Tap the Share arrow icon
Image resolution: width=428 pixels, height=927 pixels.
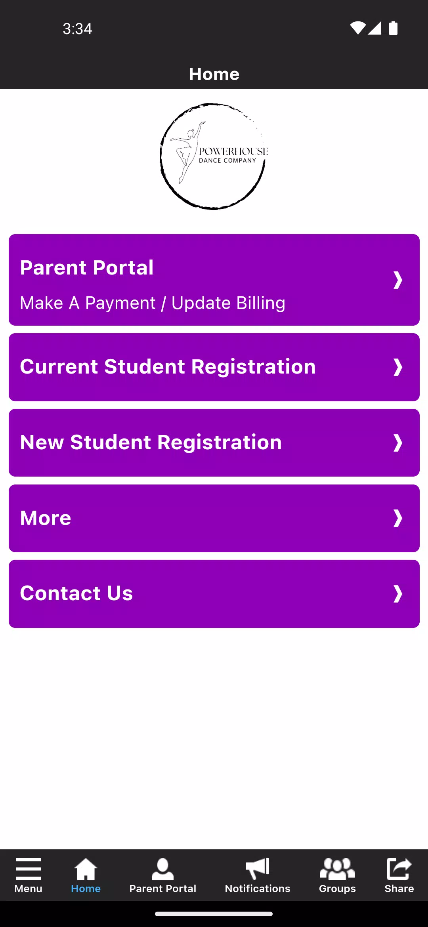399,868
